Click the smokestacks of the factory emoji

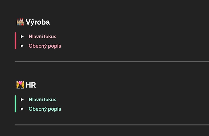20,20
